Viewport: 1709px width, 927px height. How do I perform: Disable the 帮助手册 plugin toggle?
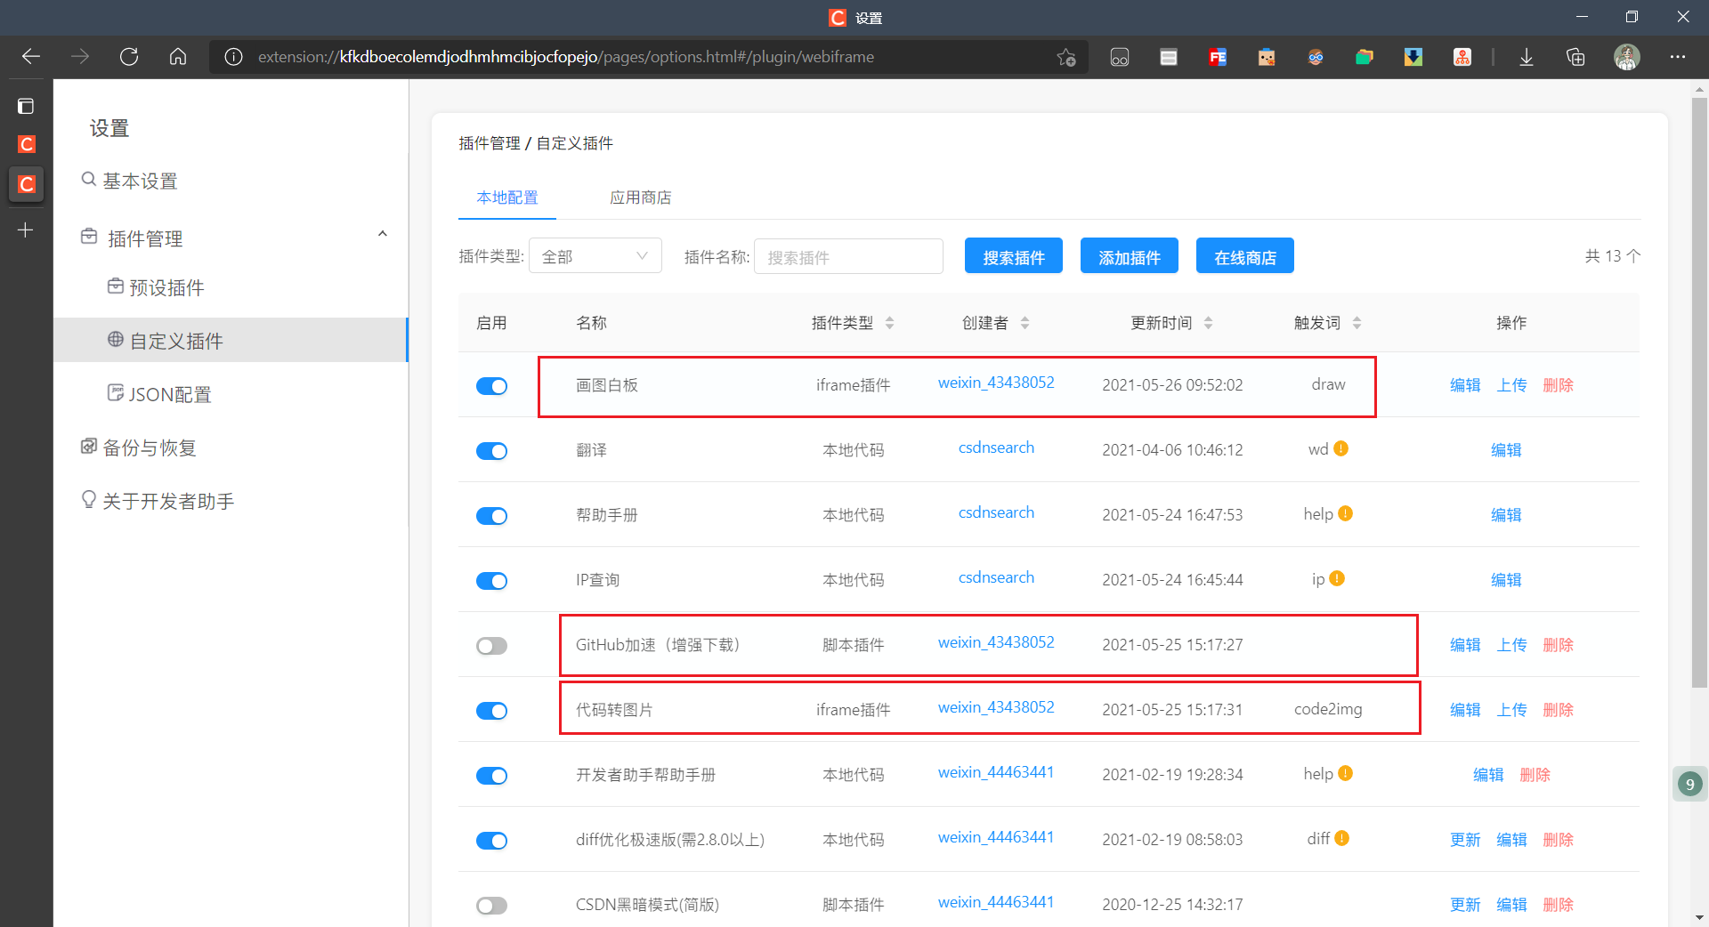[491, 516]
